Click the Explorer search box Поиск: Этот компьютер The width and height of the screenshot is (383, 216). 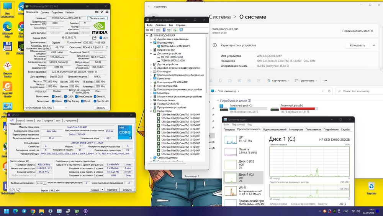click(359, 91)
